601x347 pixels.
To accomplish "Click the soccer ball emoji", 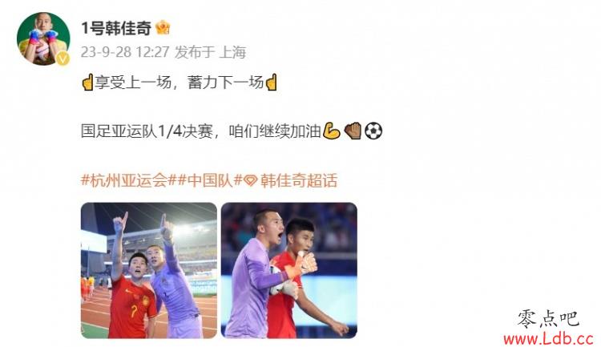I will point(373,131).
